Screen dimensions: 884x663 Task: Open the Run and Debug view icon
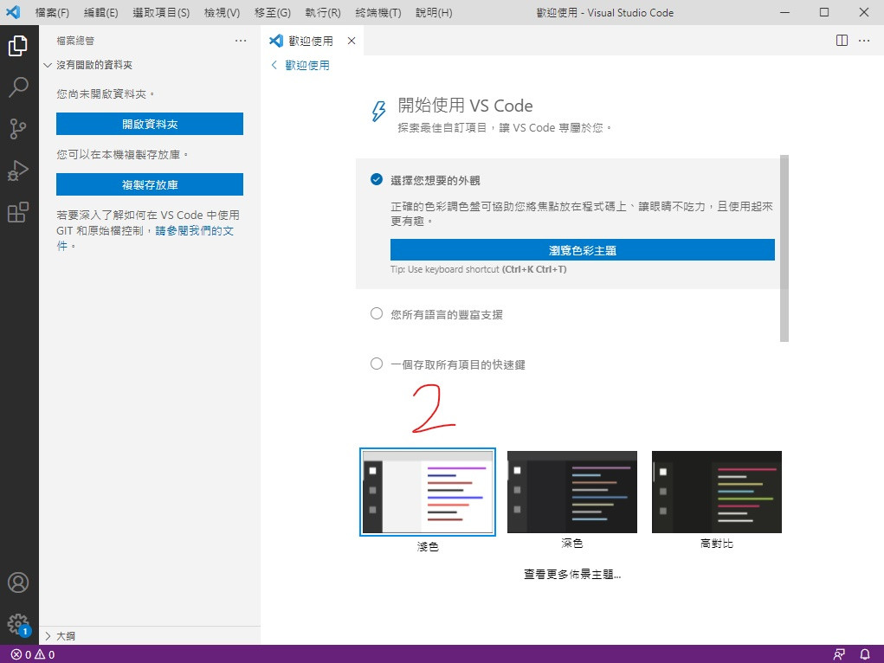tap(18, 171)
